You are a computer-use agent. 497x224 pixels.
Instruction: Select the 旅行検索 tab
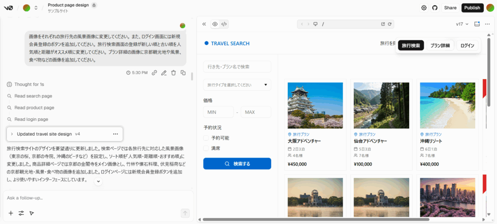(411, 45)
